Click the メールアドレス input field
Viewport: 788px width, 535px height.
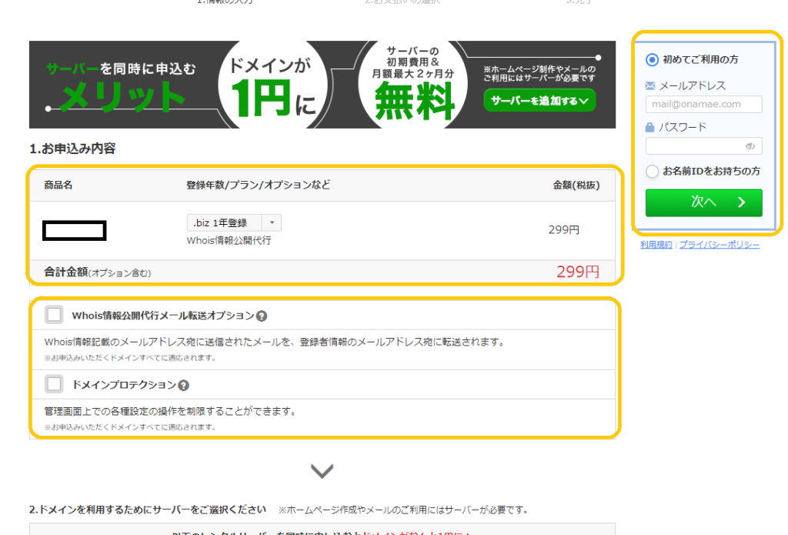click(703, 104)
